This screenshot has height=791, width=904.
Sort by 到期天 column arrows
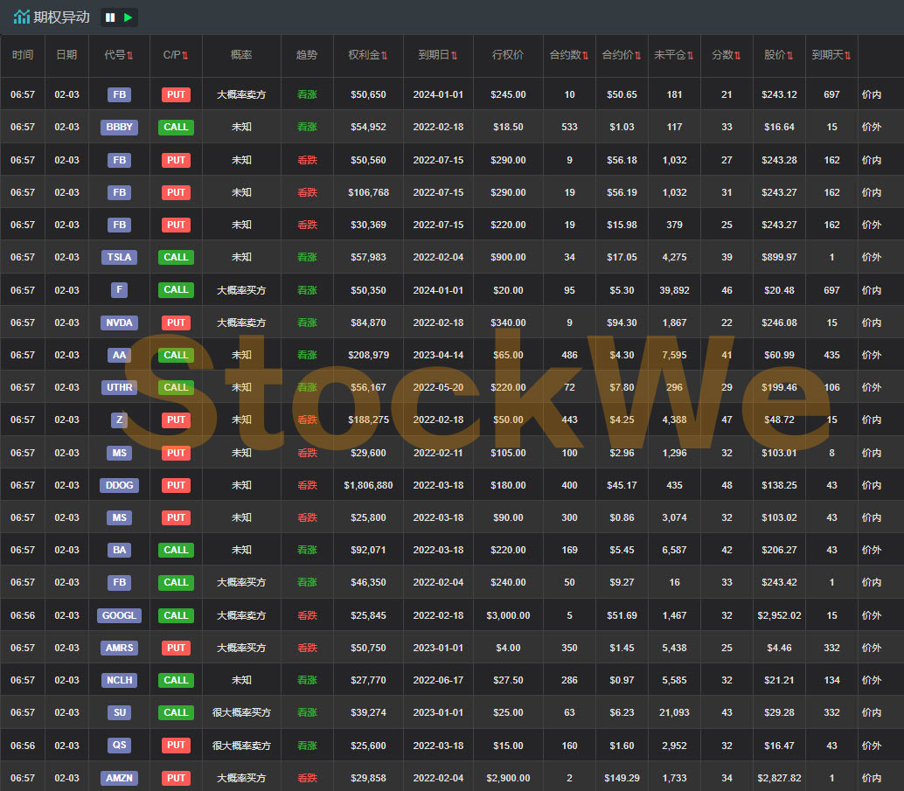(847, 55)
